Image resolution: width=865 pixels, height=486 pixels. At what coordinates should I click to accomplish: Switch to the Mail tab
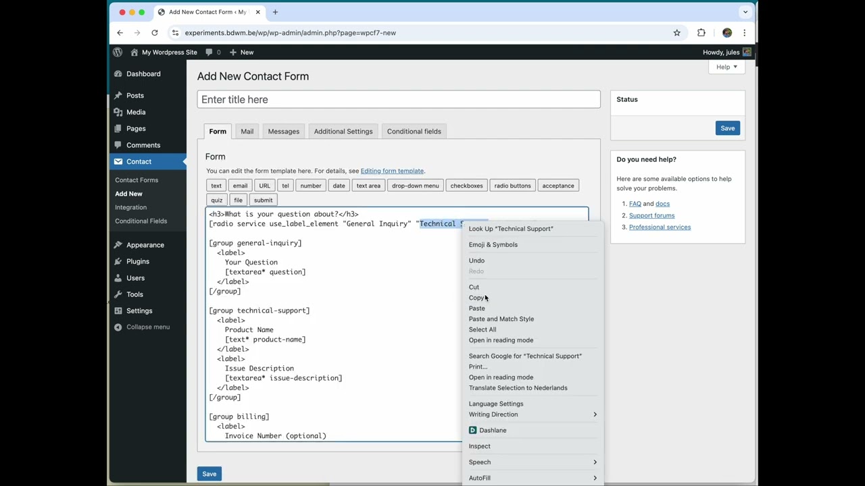[x=247, y=132]
